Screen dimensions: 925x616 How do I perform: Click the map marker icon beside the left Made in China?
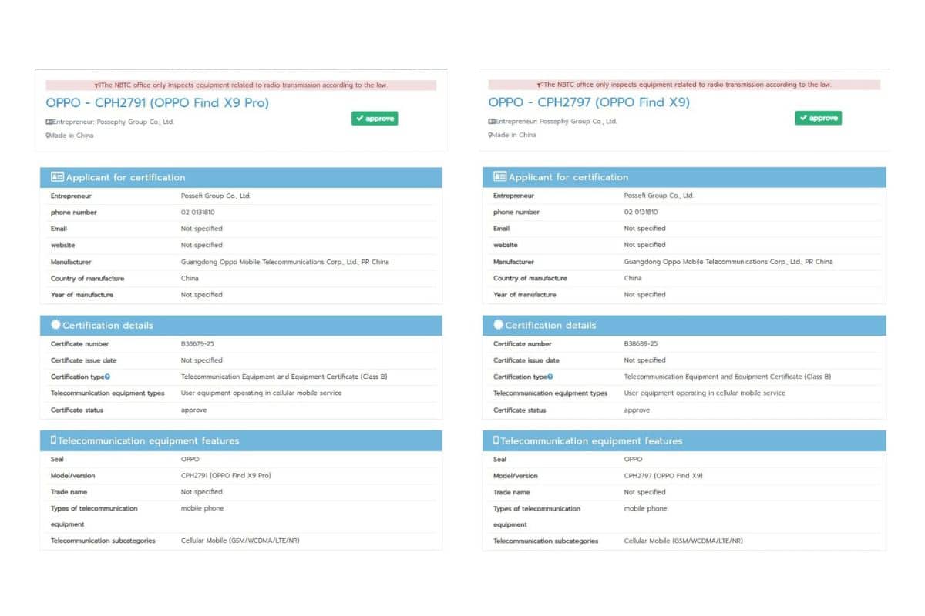(x=48, y=136)
